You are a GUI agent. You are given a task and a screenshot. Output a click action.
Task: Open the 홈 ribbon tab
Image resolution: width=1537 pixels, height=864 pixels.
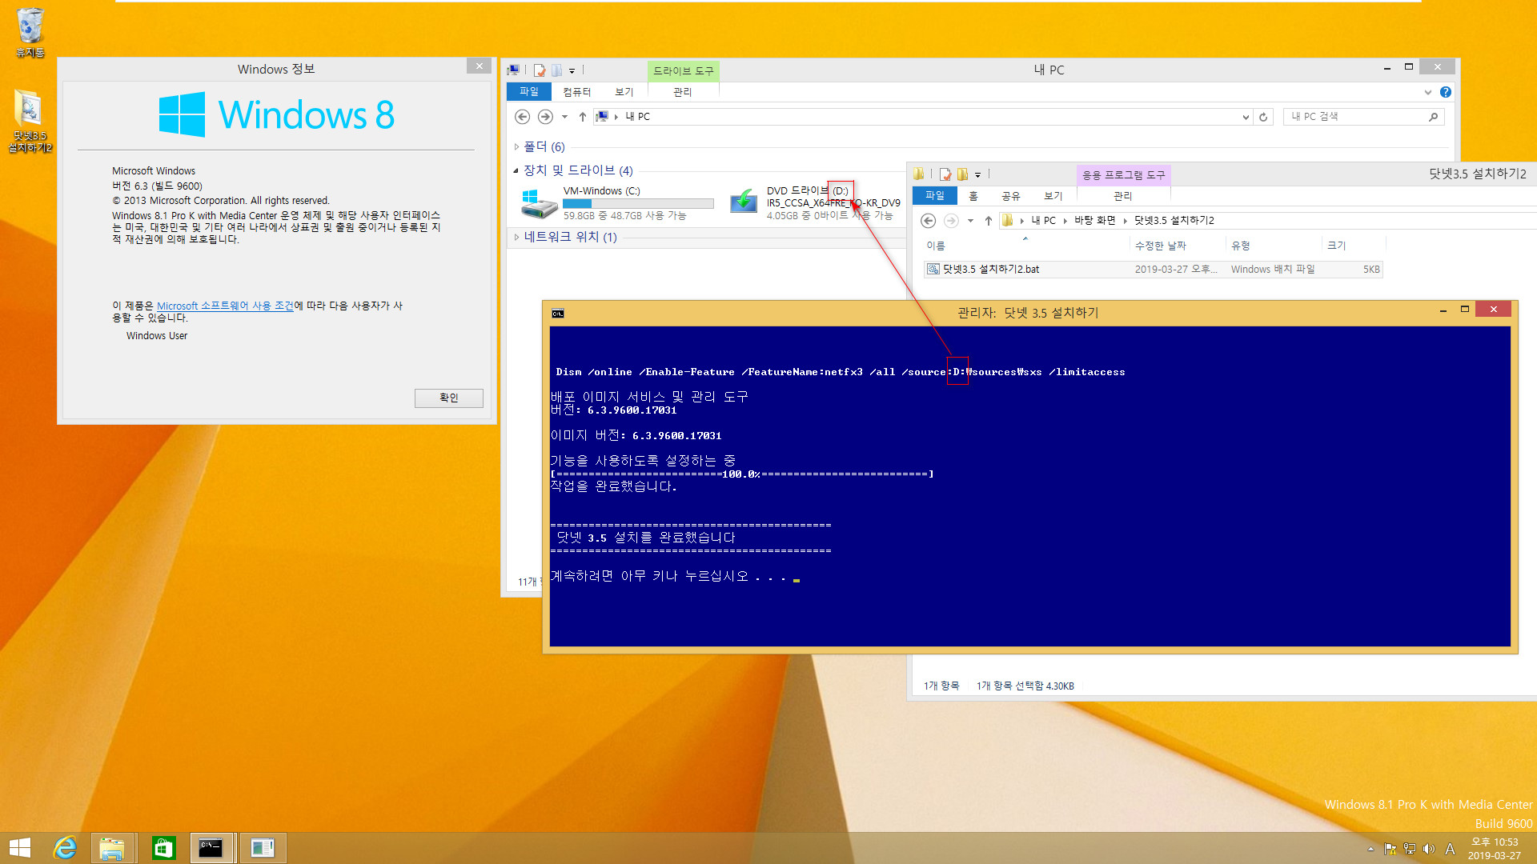pyautogui.click(x=973, y=196)
